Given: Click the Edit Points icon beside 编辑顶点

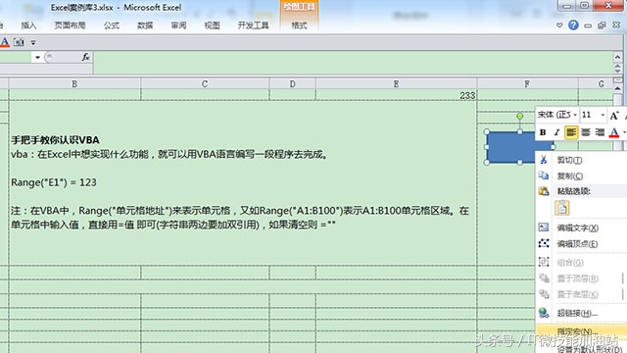Looking at the screenshot, I should click(544, 243).
